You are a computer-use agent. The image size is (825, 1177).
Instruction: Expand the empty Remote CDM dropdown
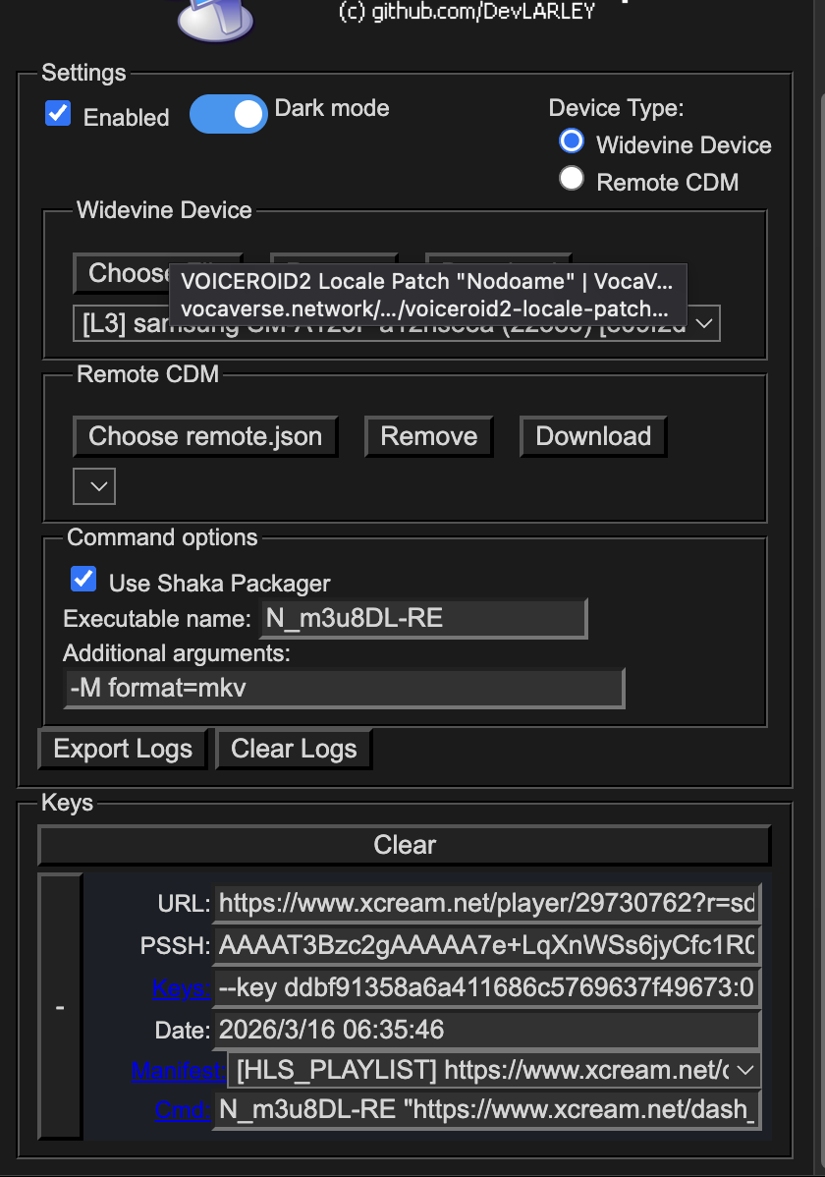[94, 486]
